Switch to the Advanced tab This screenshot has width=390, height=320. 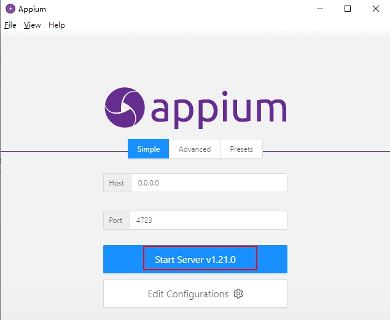point(195,149)
